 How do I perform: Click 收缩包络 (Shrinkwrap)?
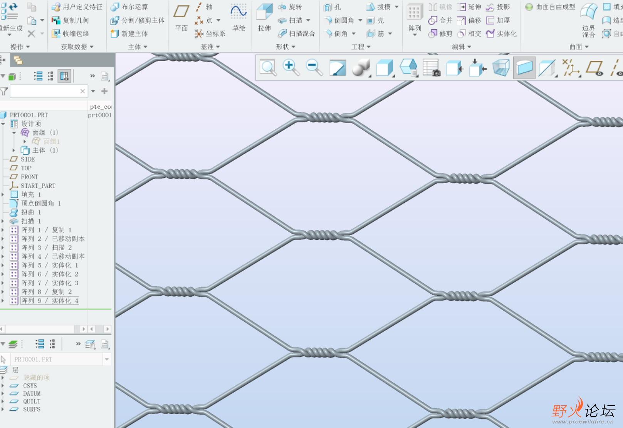click(70, 34)
